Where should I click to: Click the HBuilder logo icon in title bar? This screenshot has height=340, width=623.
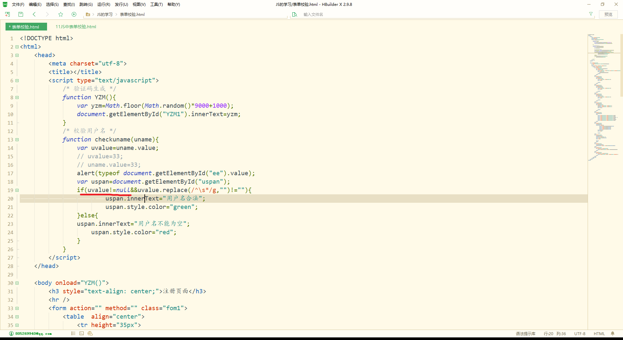(5, 4)
